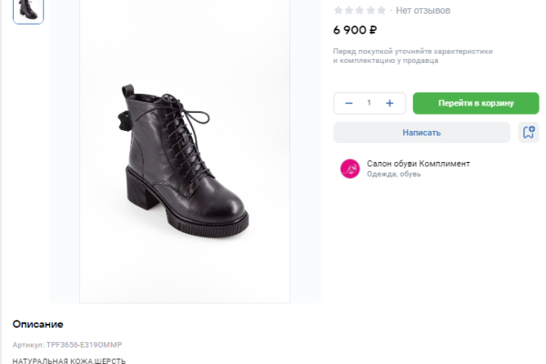Screen dimensions: 546x364
Task: Click the 6 900 ₽ price
Action: point(355,29)
